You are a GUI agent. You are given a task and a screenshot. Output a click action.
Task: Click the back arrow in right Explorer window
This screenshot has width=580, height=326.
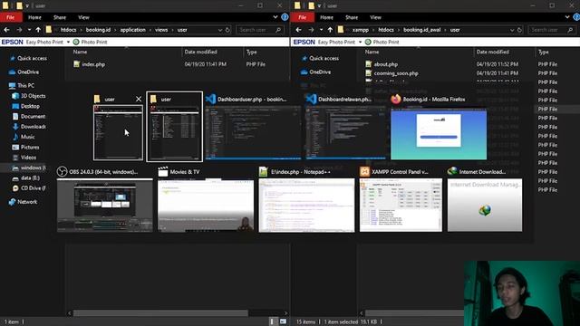[x=298, y=30]
